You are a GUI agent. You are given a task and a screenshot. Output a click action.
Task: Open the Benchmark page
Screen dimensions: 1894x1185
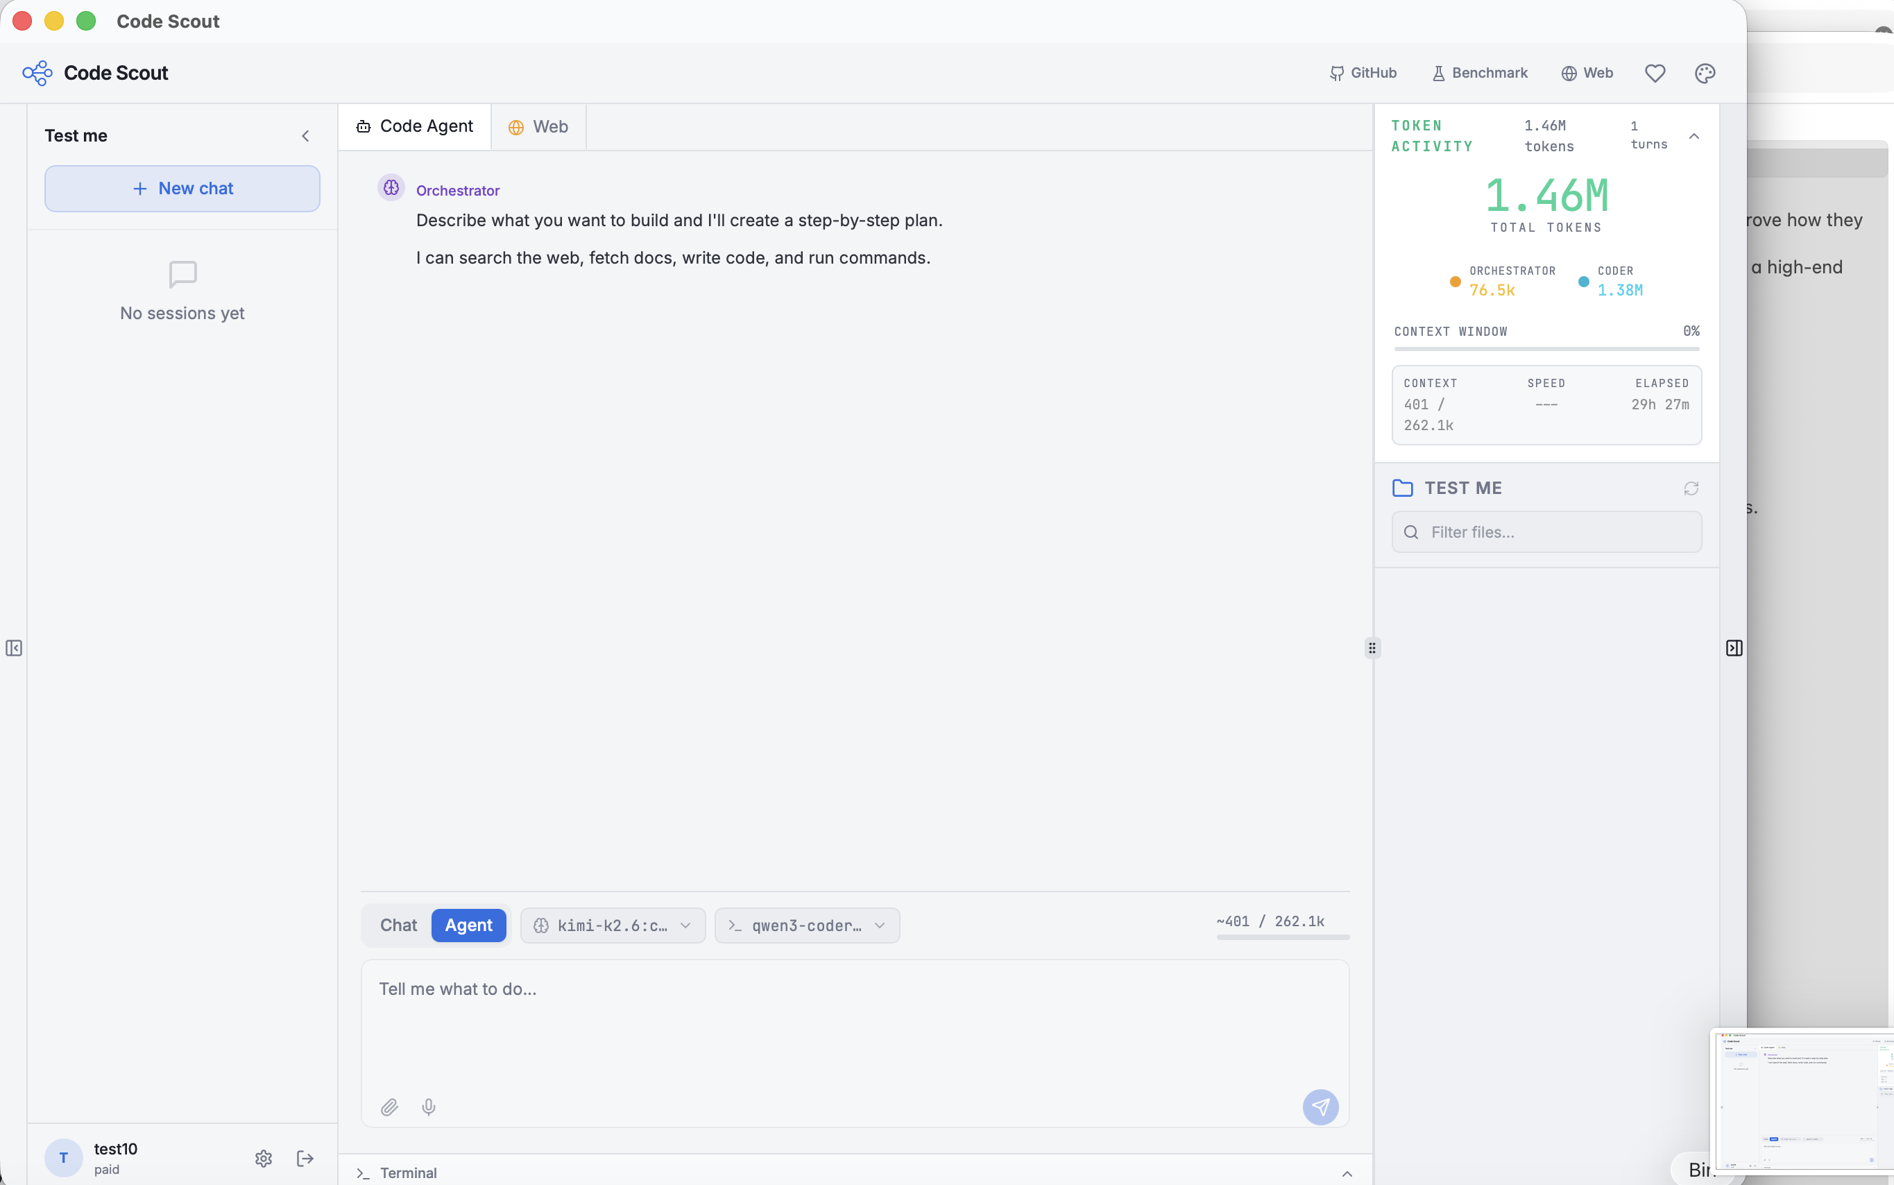click(1479, 73)
